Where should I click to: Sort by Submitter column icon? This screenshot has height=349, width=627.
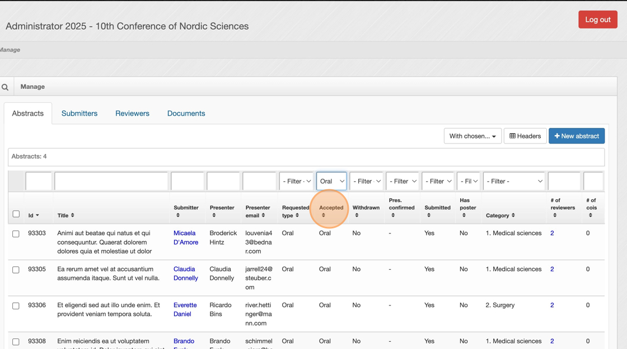pos(178,216)
